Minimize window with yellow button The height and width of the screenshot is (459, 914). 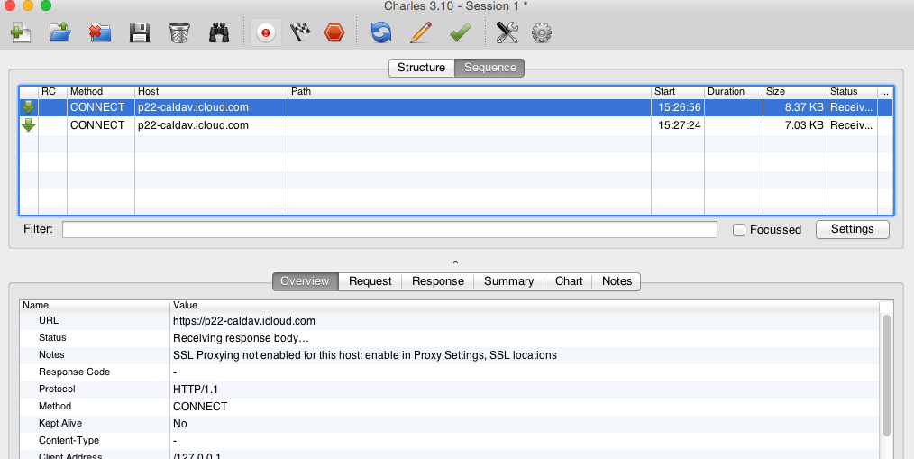point(27,5)
